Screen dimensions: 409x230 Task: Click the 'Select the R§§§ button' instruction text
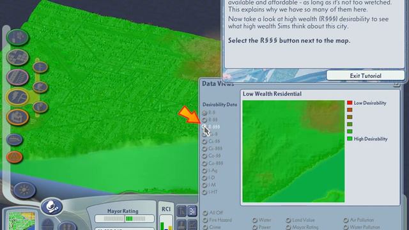click(x=289, y=41)
